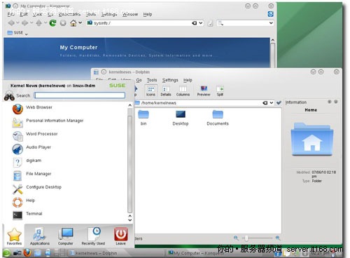Open the Documents folder
Image resolution: width=350 pixels, height=258 pixels.
pyautogui.click(x=218, y=118)
